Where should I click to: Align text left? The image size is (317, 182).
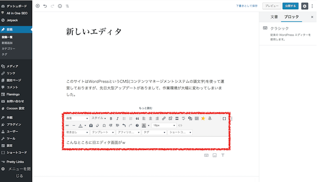[x=144, y=118]
